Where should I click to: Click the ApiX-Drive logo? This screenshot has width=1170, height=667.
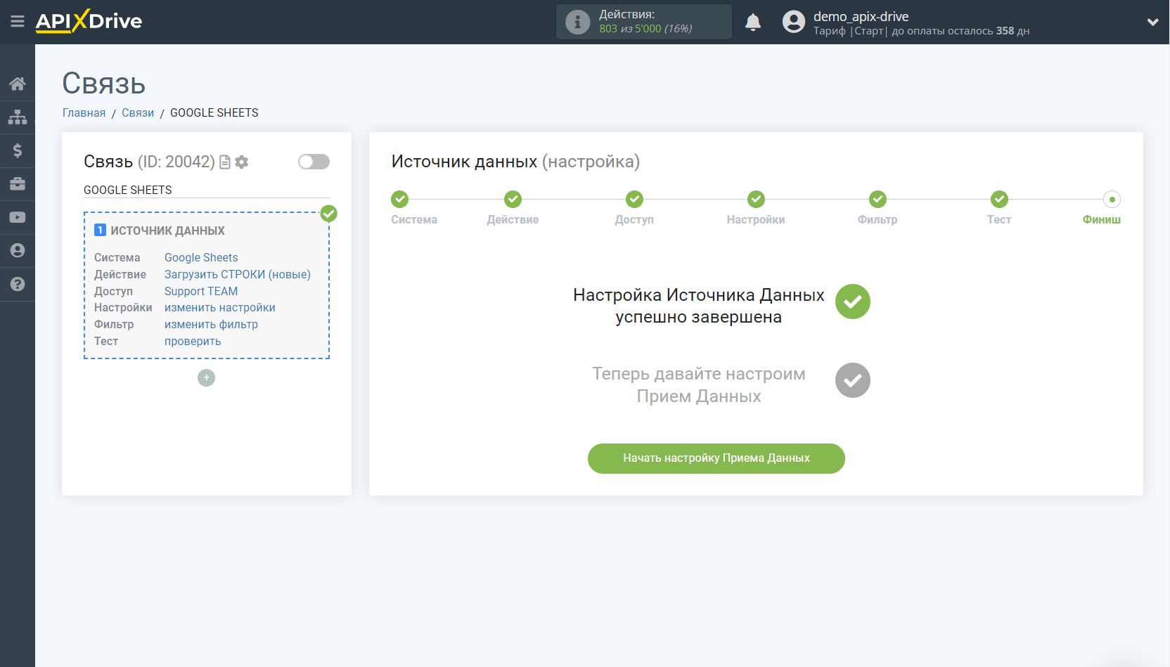tap(89, 21)
